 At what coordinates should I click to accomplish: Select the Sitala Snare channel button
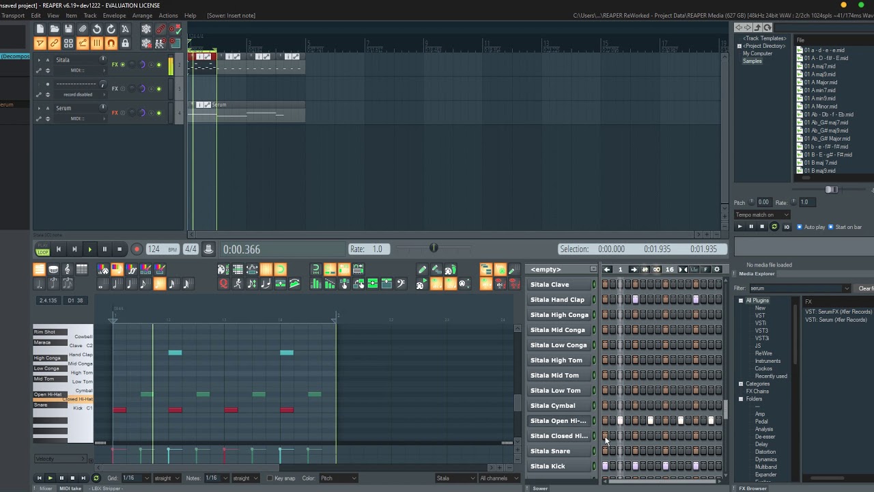[558, 451]
